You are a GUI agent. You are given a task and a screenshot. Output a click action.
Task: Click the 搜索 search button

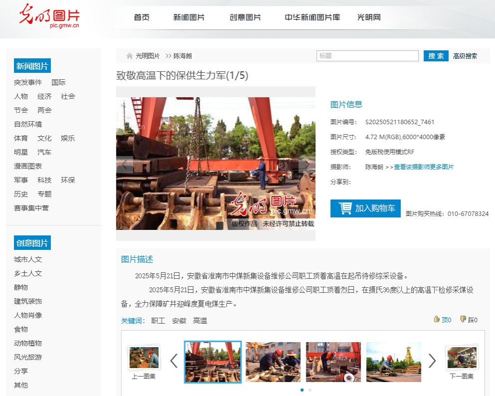(436, 56)
